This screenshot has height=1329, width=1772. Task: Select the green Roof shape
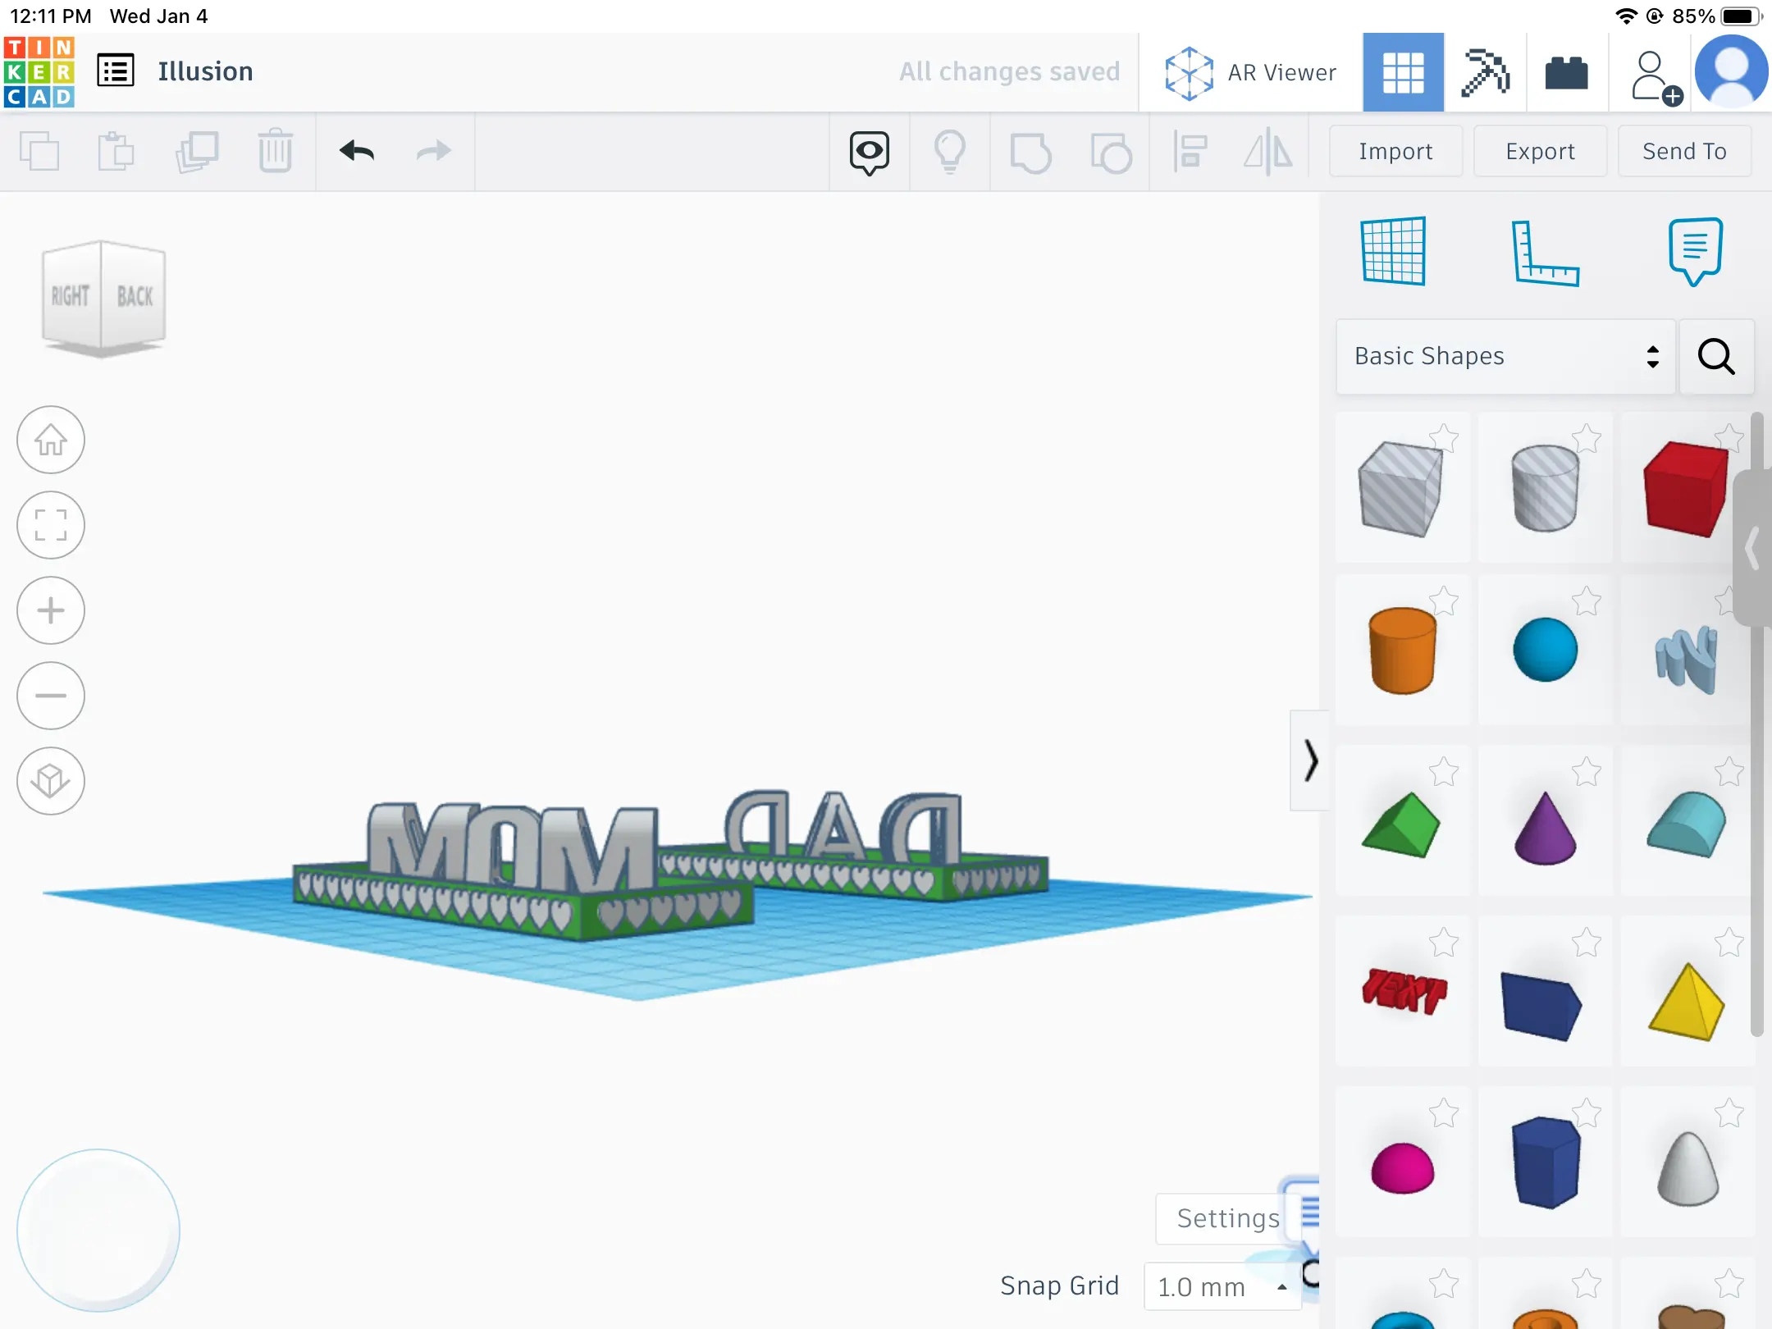pyautogui.click(x=1401, y=825)
